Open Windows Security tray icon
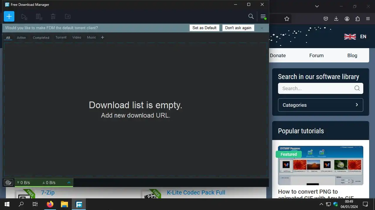 pos(336,204)
